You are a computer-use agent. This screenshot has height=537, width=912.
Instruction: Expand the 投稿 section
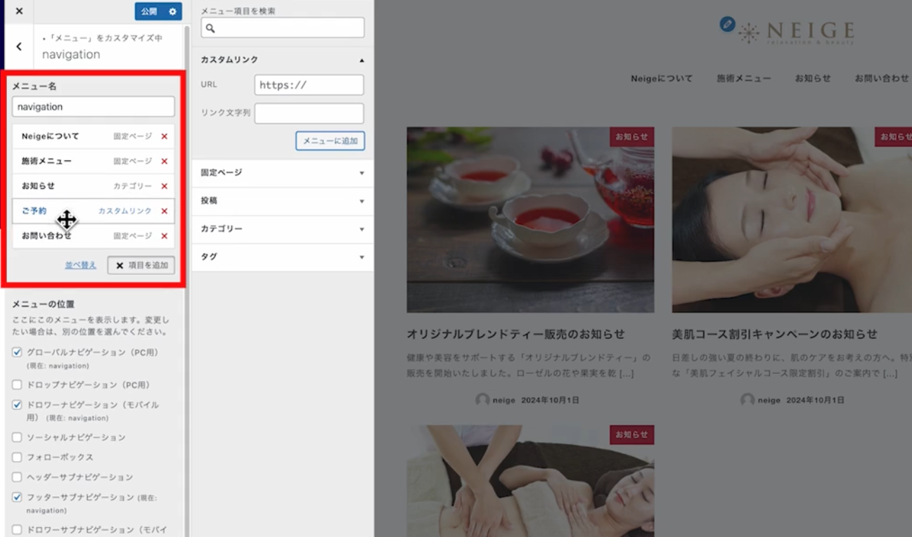point(282,201)
